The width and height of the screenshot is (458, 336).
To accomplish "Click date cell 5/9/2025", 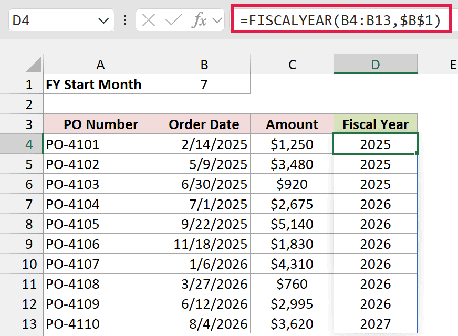I will click(x=204, y=164).
